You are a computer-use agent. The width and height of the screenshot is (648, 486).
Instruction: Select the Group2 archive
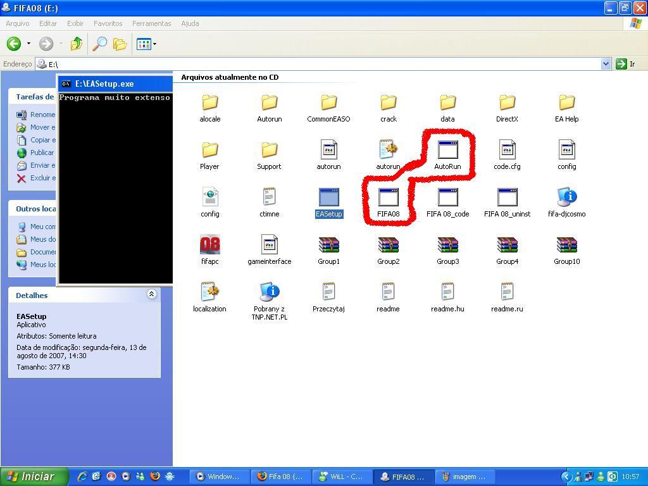tap(389, 251)
